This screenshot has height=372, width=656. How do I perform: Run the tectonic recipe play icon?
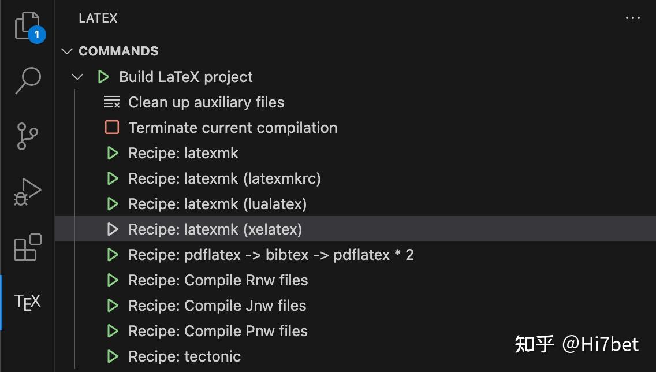[x=112, y=356]
